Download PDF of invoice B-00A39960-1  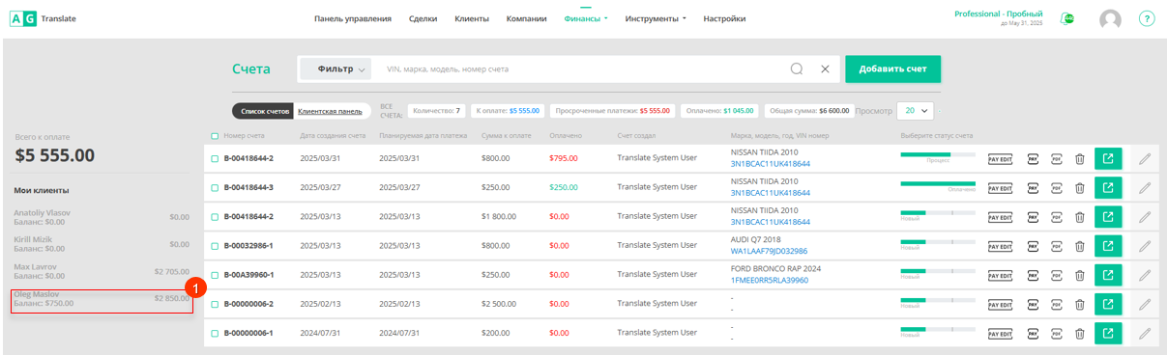click(1056, 275)
